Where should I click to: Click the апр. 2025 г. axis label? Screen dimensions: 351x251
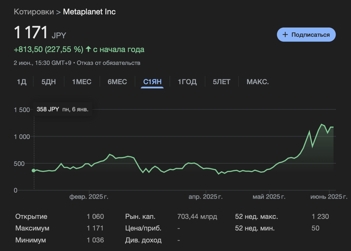coord(205,197)
